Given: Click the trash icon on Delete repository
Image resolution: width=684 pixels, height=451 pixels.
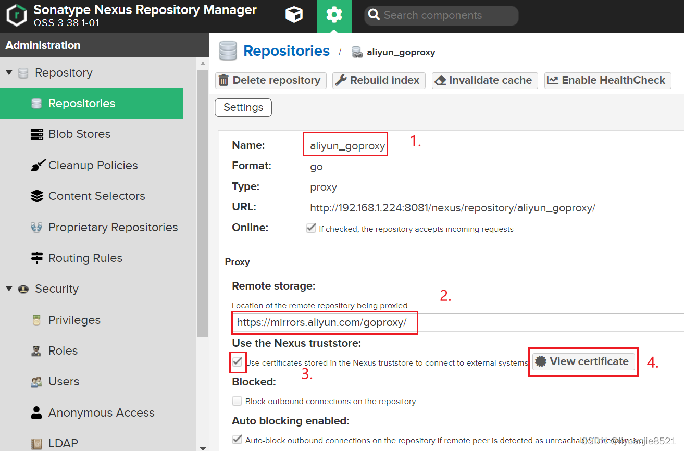Looking at the screenshot, I should coord(224,80).
